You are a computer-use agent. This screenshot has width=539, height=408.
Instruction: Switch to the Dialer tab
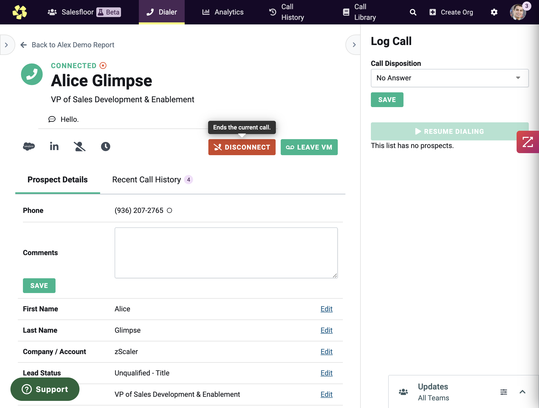161,12
